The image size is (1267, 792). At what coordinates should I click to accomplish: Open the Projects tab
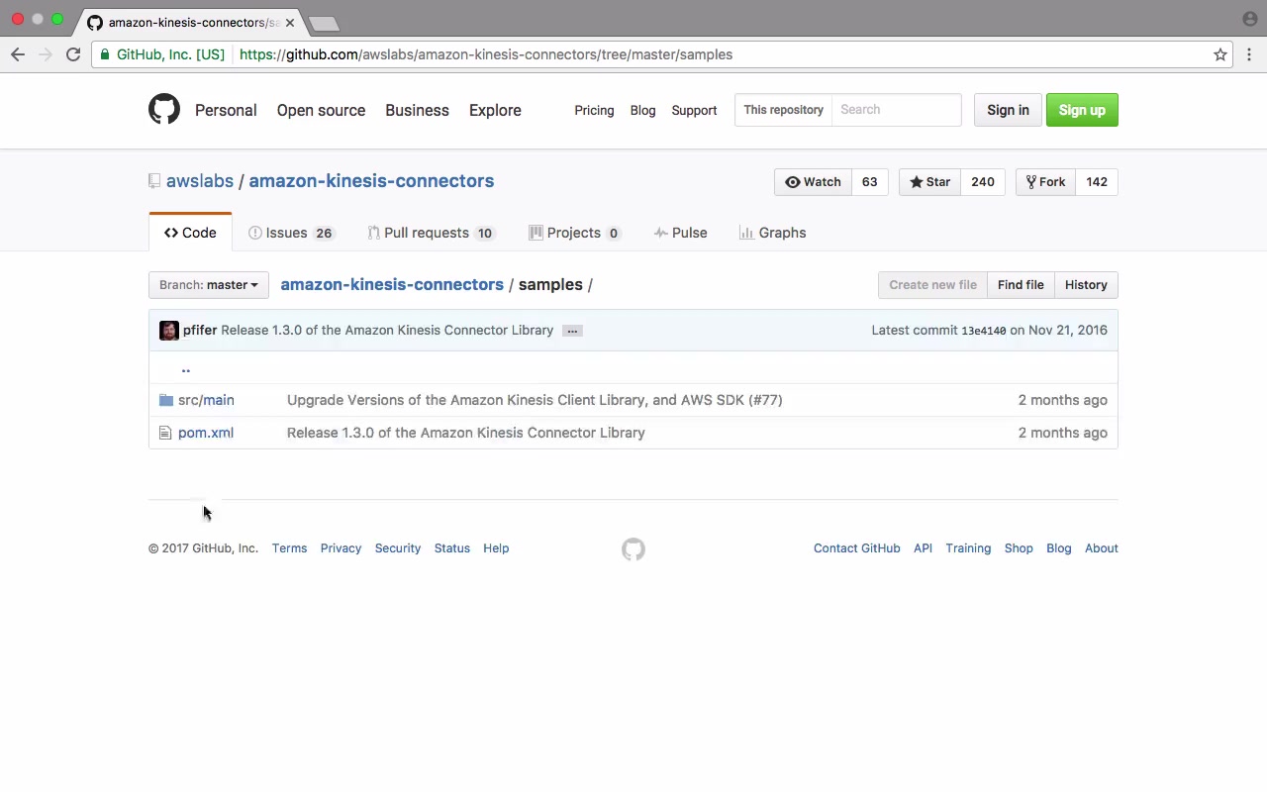[x=575, y=233]
